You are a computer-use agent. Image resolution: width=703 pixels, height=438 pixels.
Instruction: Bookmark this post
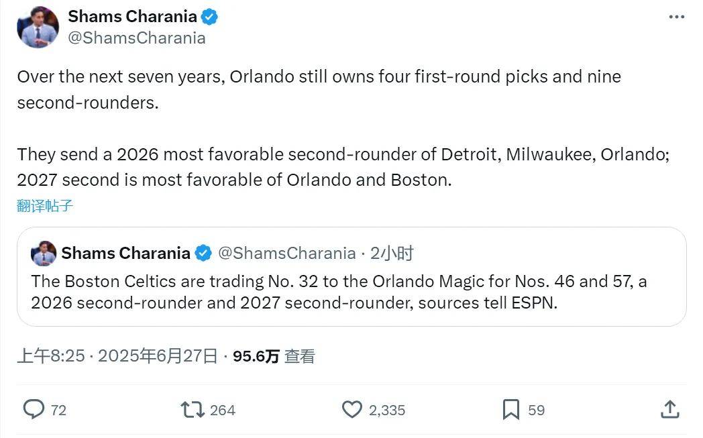(511, 409)
